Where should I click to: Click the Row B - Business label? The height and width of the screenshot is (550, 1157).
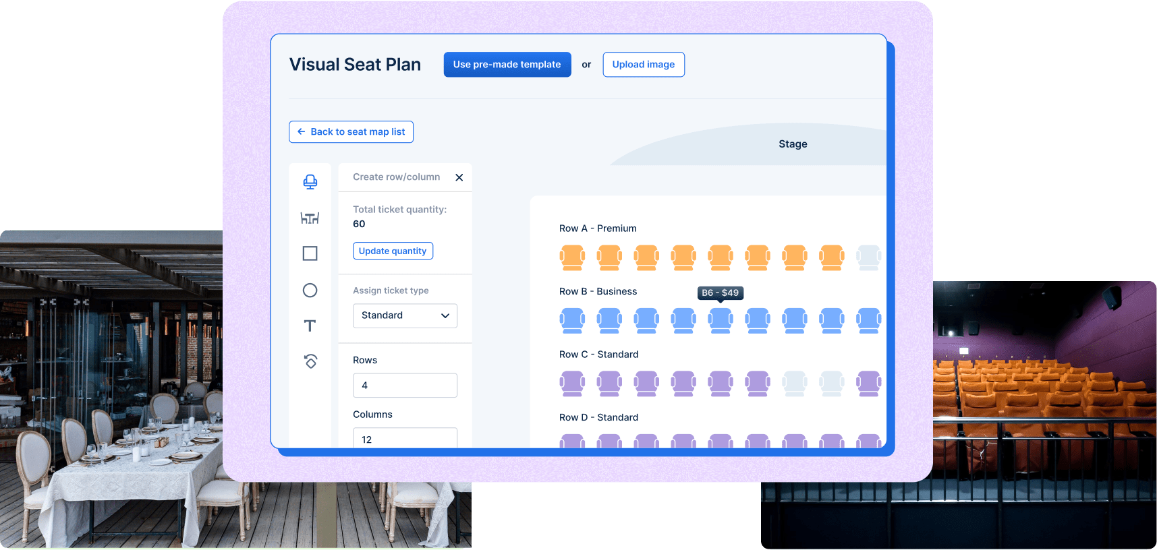598,291
